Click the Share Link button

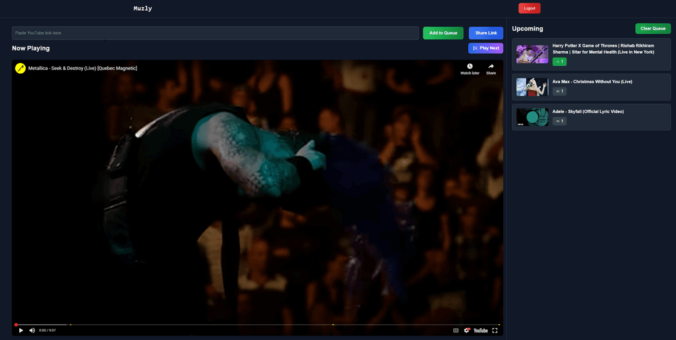coord(486,33)
